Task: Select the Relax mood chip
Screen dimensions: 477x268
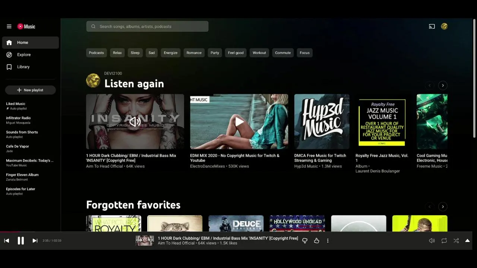Action: coord(117,53)
